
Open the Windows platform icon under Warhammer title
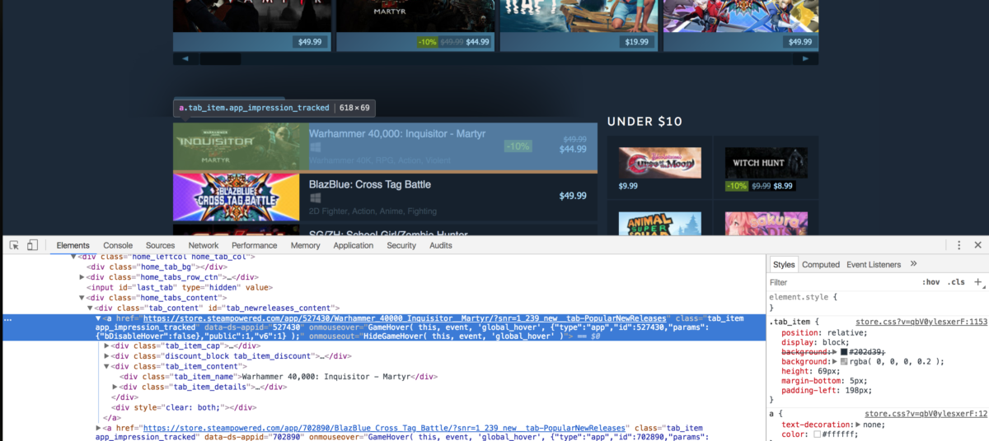coord(315,146)
